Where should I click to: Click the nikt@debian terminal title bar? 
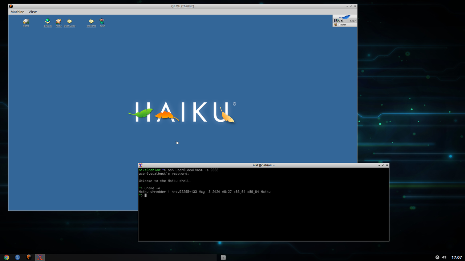[264, 165]
